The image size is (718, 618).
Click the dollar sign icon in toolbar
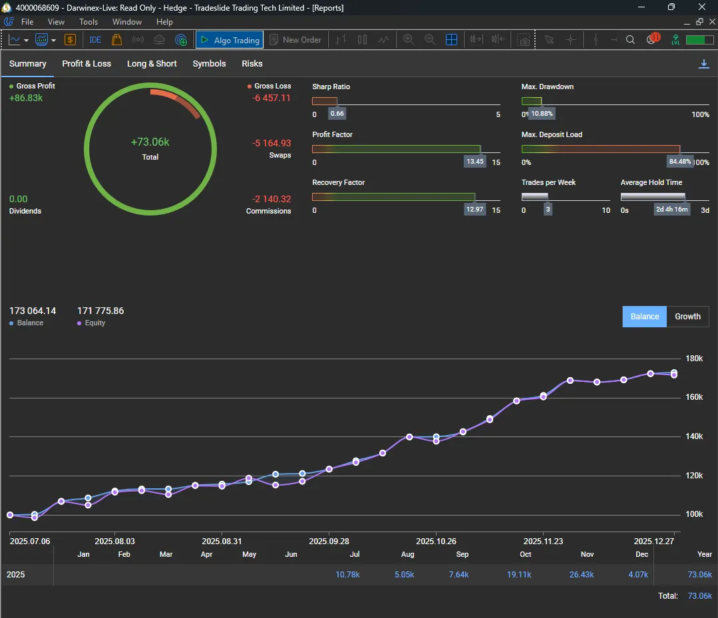[70, 40]
